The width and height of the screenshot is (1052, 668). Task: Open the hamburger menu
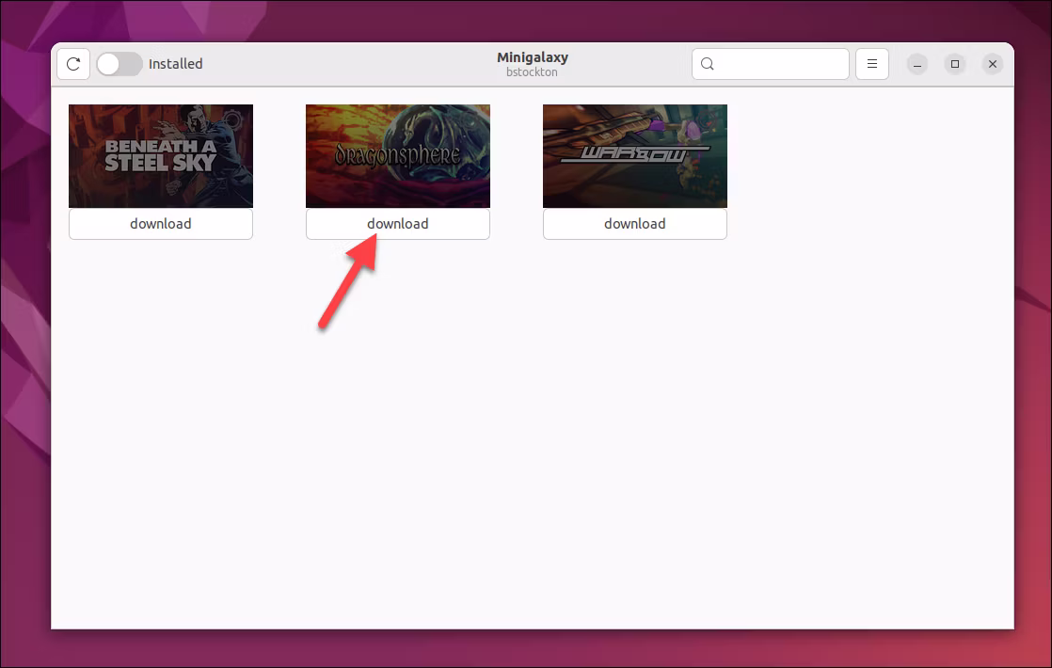[x=872, y=64]
